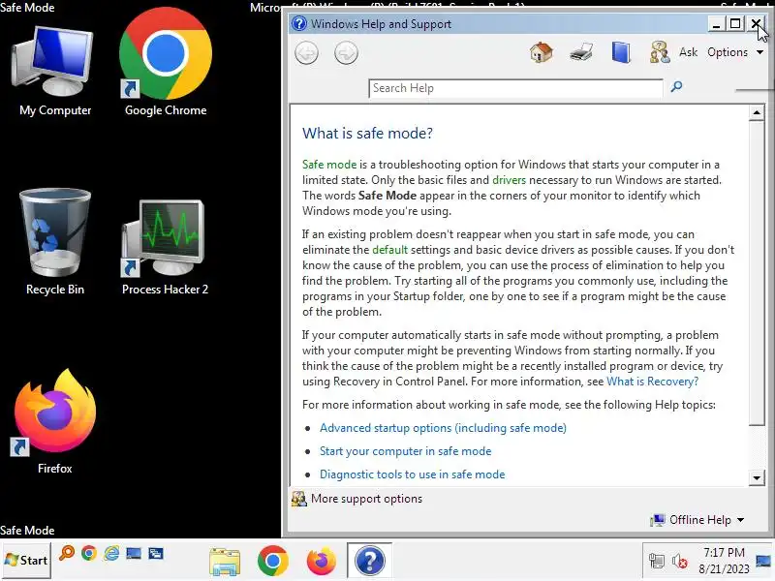Viewport: 775px width, 581px height.
Task: Click small Chrome quick launch icon
Action: point(89,553)
